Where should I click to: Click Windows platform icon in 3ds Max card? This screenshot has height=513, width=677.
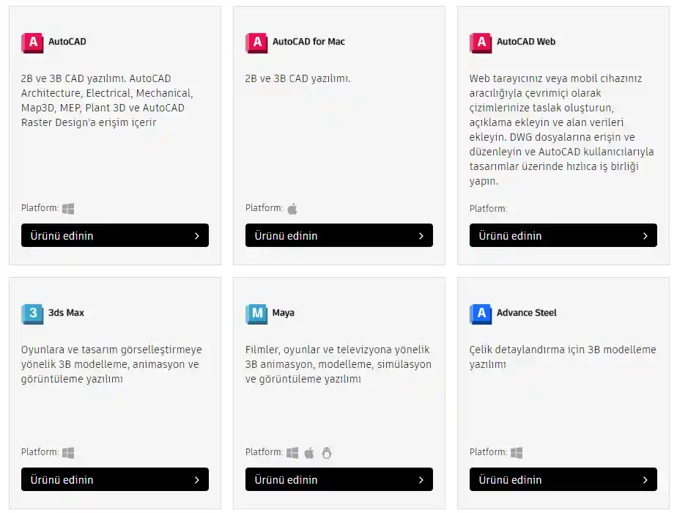click(68, 453)
